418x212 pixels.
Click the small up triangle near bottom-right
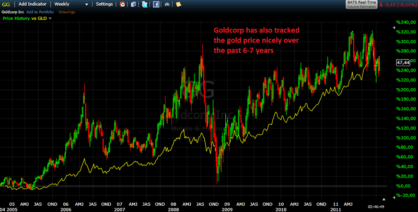point(385,199)
